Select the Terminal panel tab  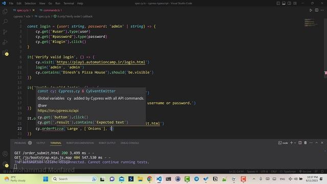(x=56, y=143)
